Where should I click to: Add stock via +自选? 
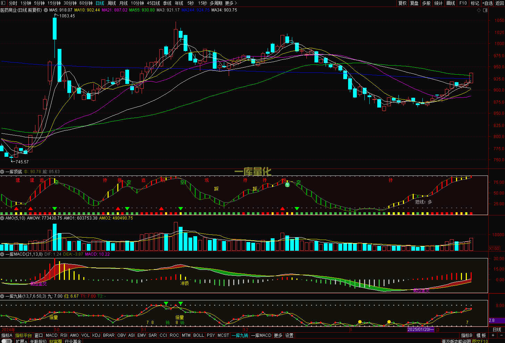point(487,3)
